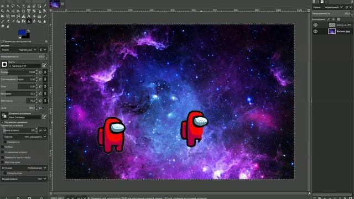Open the Источник dropdown
This screenshot has height=199, width=354.
pyautogui.click(x=24, y=168)
